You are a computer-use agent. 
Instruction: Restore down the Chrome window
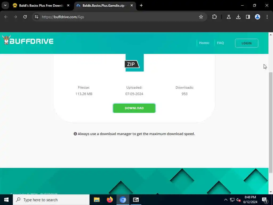255,6
